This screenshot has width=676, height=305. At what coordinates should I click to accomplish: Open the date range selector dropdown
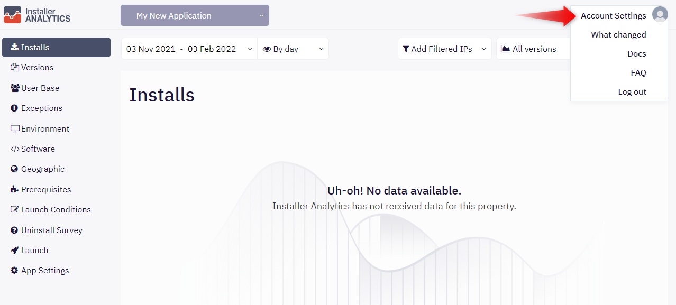[x=189, y=49]
